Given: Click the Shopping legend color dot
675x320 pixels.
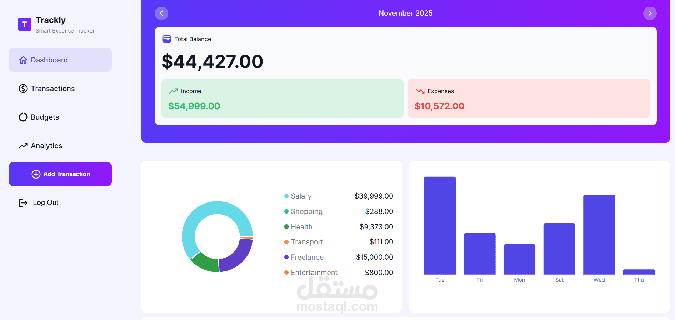Looking at the screenshot, I should coord(286,211).
